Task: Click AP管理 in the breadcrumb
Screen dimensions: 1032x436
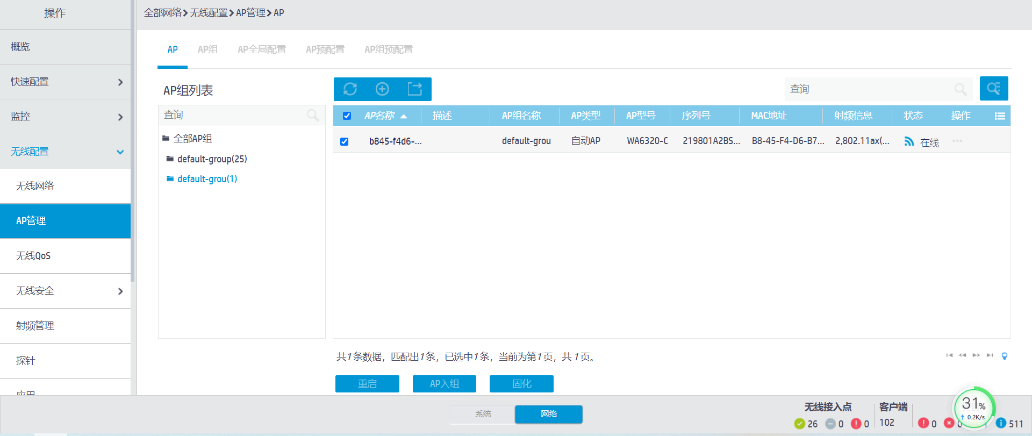Action: tap(251, 13)
